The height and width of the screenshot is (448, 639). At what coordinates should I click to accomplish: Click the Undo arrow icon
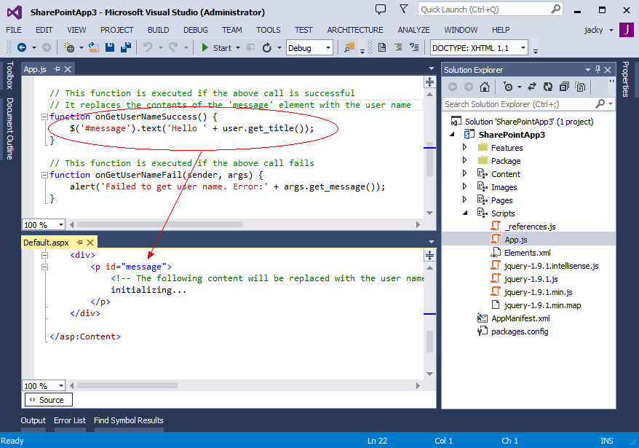click(148, 48)
